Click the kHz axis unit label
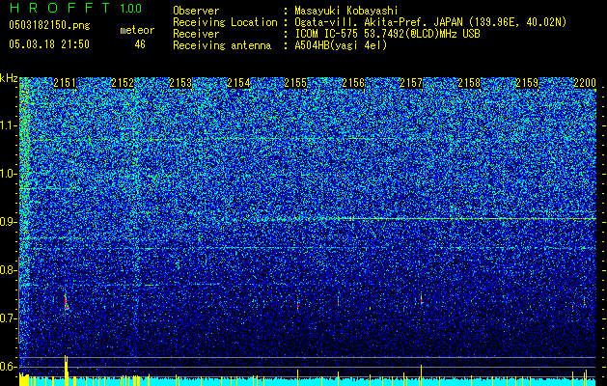607x386 pixels. point(9,79)
